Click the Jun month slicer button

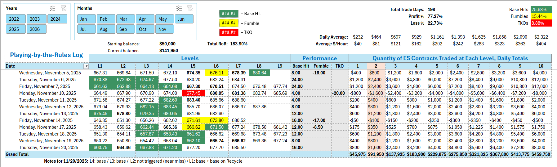[x=184, y=19]
